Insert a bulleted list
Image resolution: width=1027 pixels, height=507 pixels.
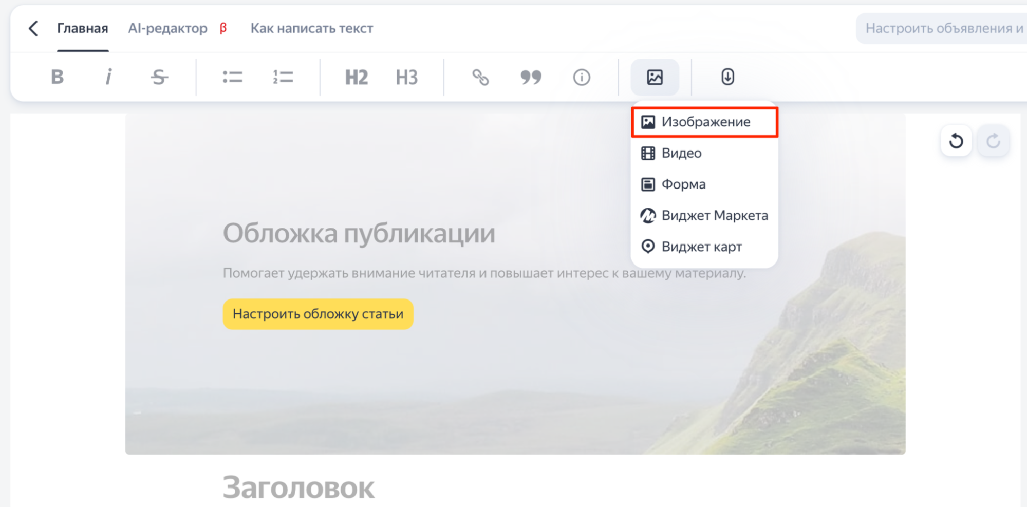[x=232, y=77]
